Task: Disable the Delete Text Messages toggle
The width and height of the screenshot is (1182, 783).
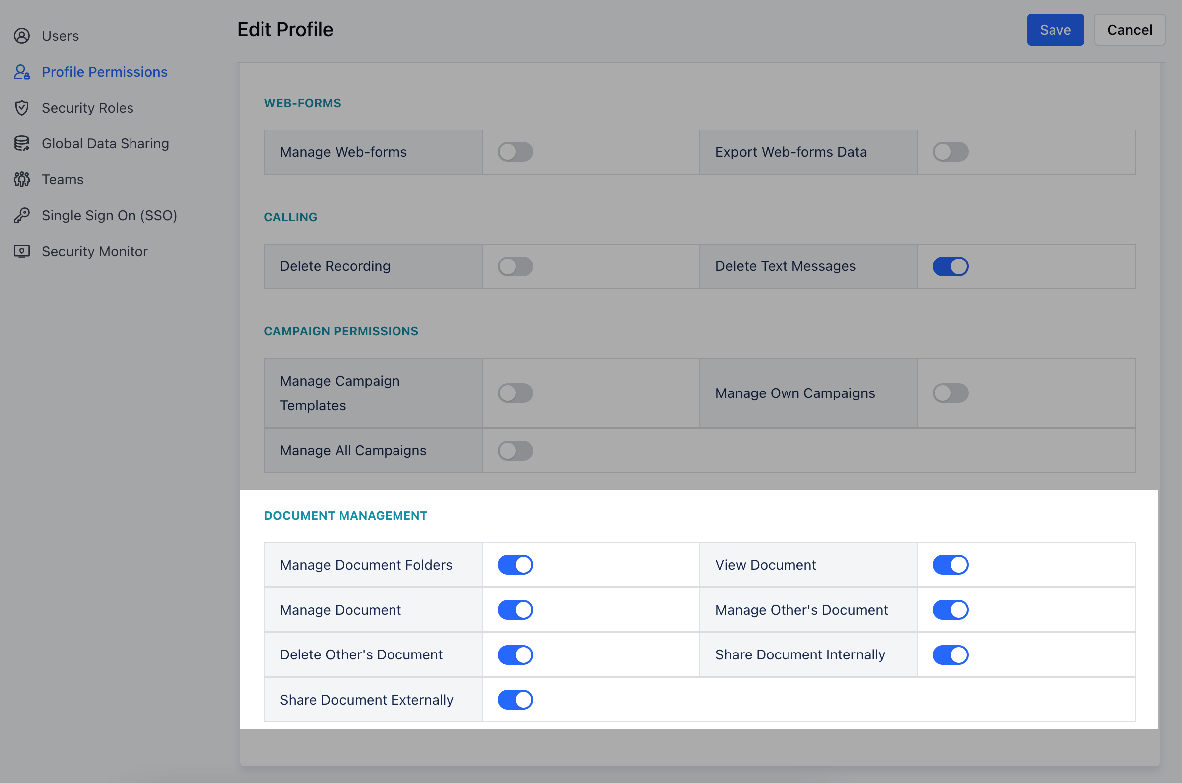Action: [x=950, y=265]
